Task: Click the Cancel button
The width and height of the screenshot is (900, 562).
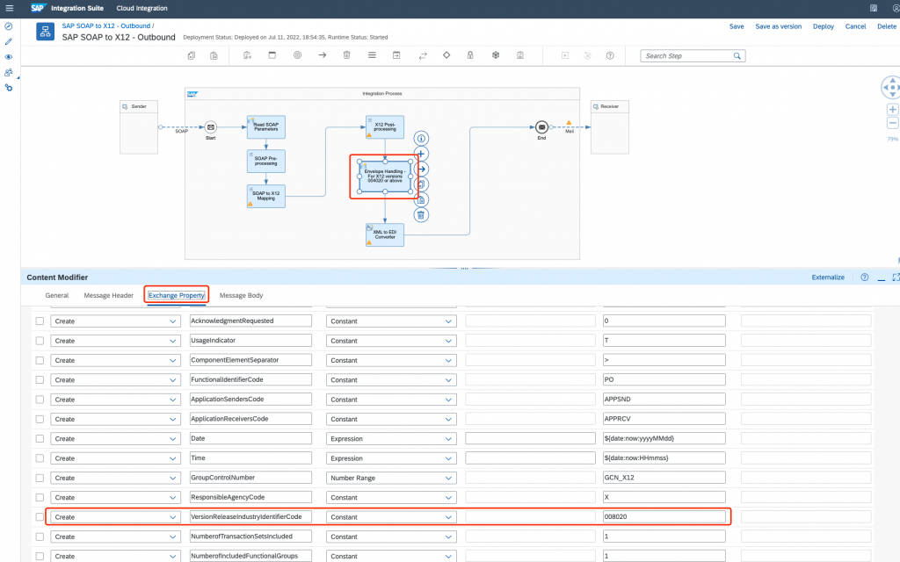Action: 855,26
